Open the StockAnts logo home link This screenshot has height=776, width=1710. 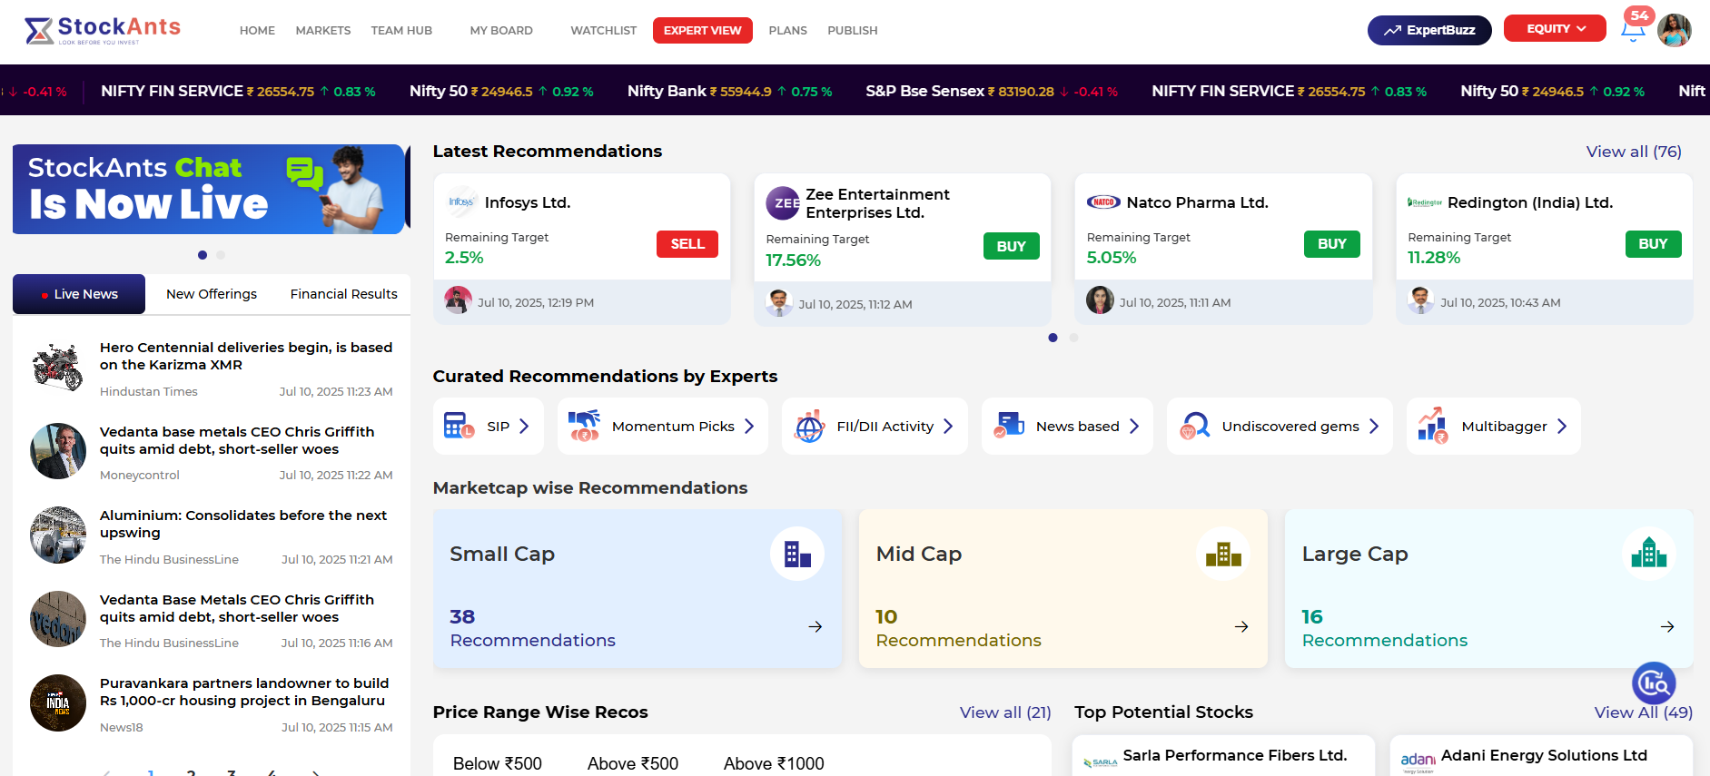103,30
